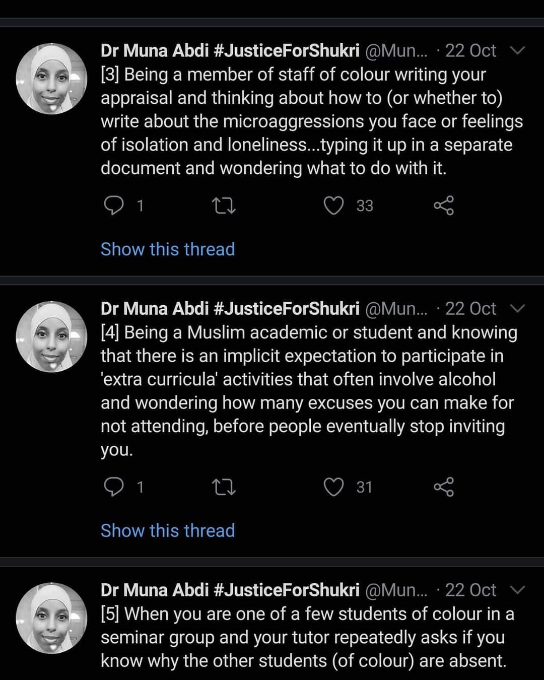Open profile photo on tweet [4]

point(51,337)
